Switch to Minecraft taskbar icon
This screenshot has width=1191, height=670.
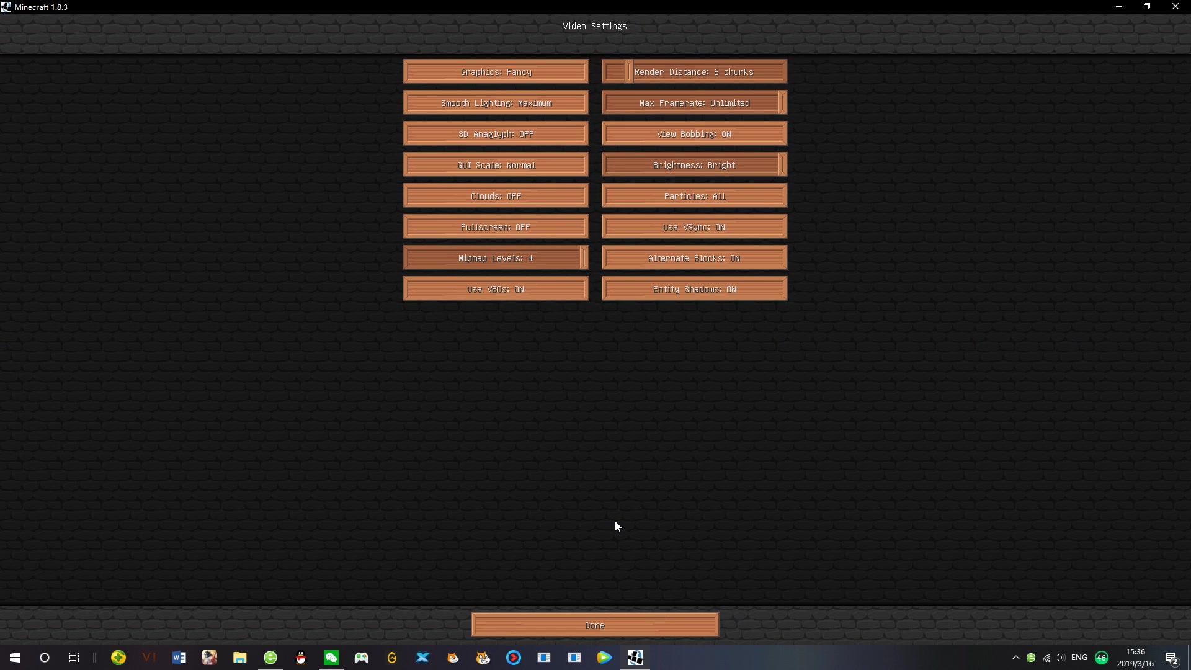point(635,658)
